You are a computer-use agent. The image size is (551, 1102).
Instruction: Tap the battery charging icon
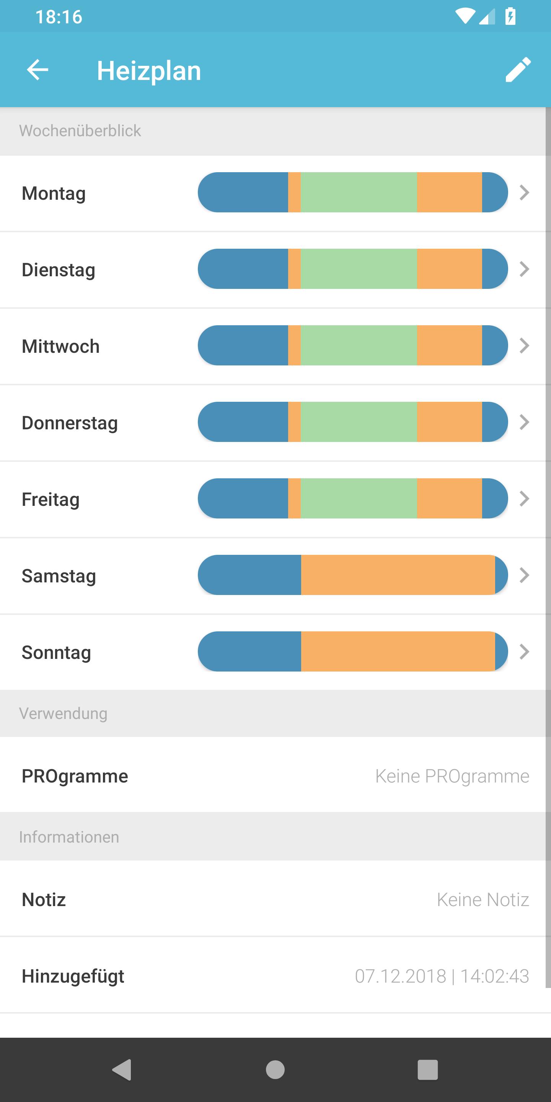(510, 16)
